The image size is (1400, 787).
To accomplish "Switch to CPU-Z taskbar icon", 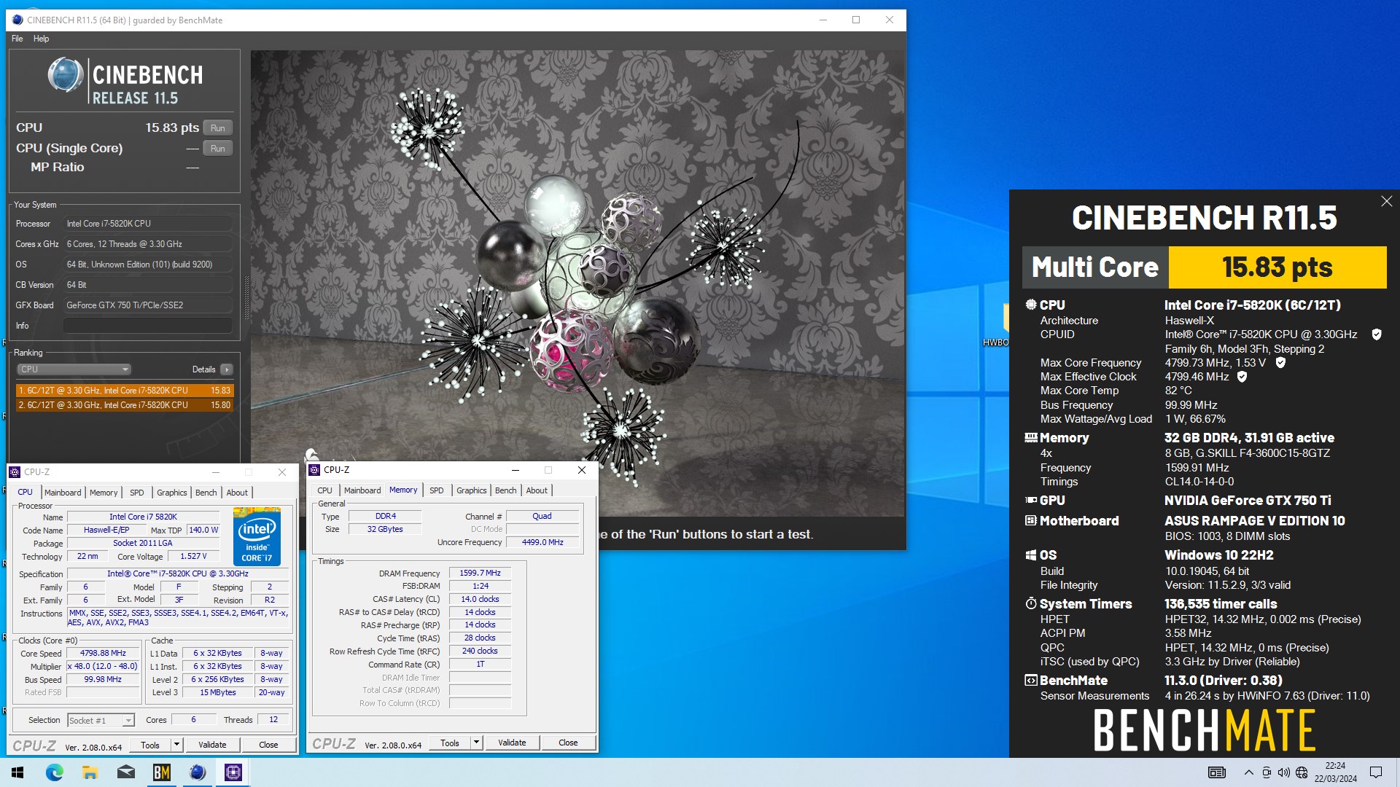I will (233, 772).
